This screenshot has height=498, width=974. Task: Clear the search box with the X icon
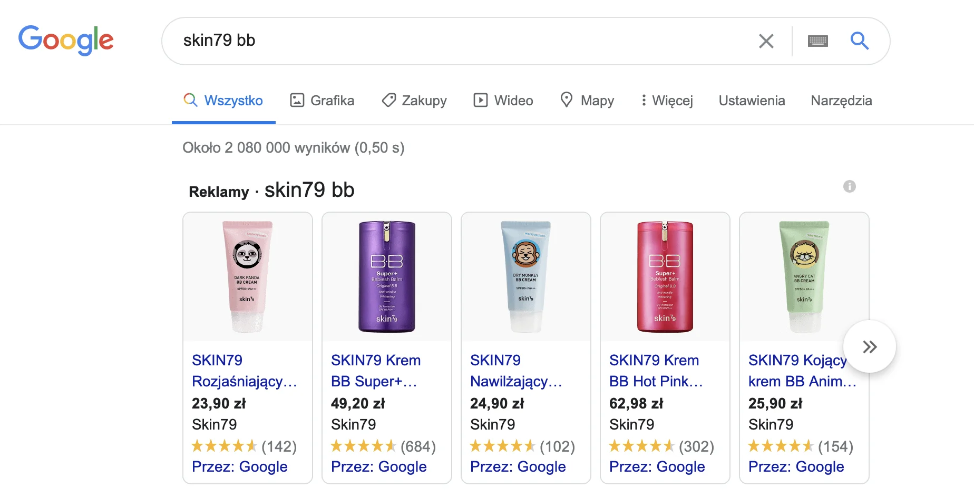[x=766, y=41]
